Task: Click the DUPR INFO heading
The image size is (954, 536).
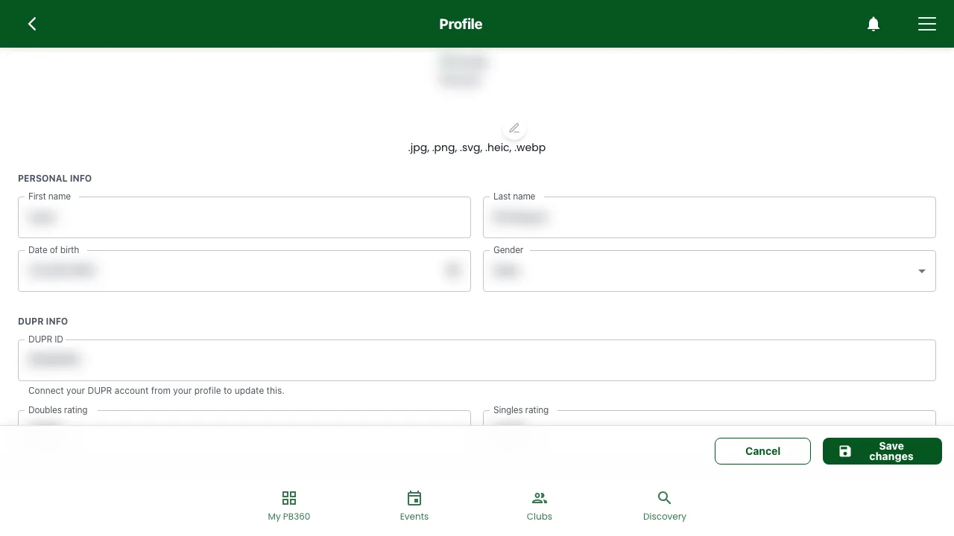Action: click(43, 322)
